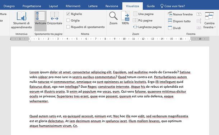Image resolution: width=219 pixels, height=135 pixels.
Task: Click the right indent marker on ruler
Action: 190,40
